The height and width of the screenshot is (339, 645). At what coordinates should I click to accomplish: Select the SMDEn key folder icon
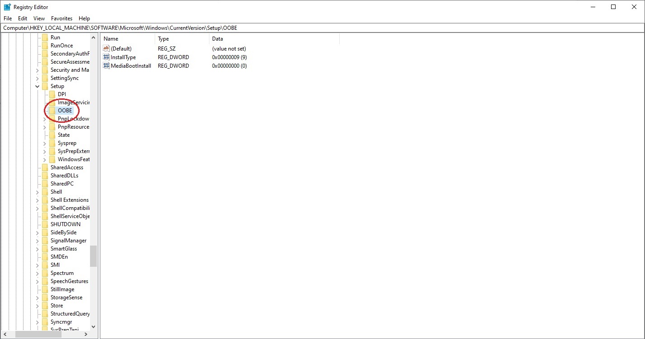coord(45,257)
